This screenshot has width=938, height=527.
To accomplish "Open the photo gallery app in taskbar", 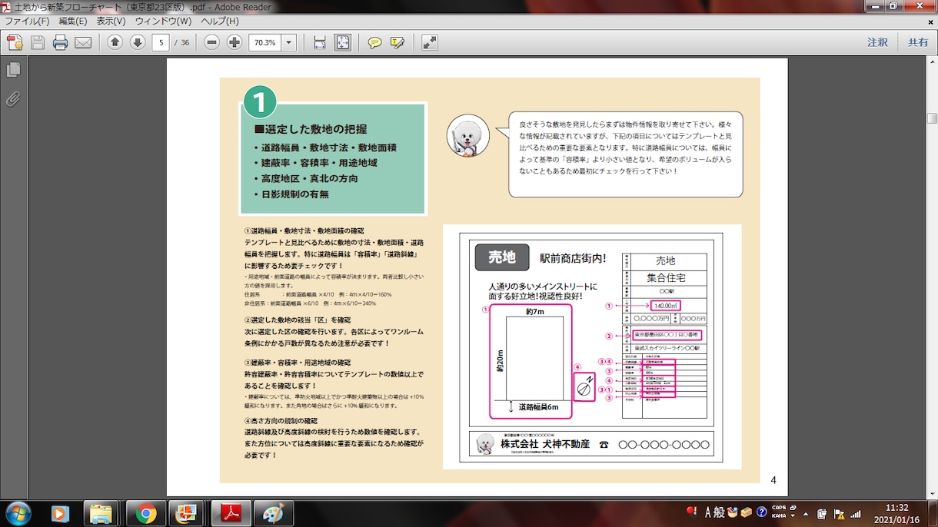I will click(186, 513).
